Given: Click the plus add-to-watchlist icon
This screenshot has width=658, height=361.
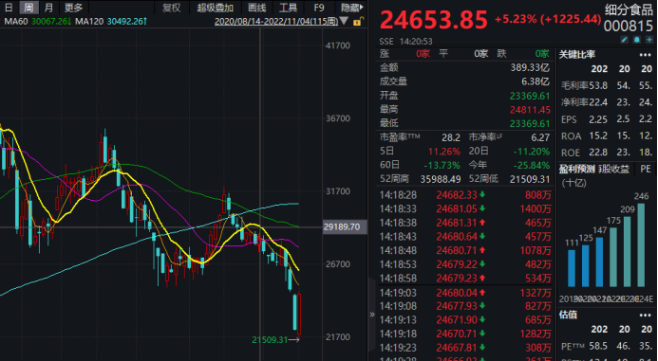Looking at the screenshot, I should pyautogui.click(x=649, y=40).
